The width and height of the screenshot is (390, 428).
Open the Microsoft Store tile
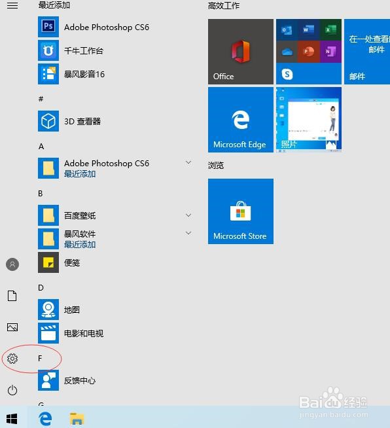pos(240,211)
